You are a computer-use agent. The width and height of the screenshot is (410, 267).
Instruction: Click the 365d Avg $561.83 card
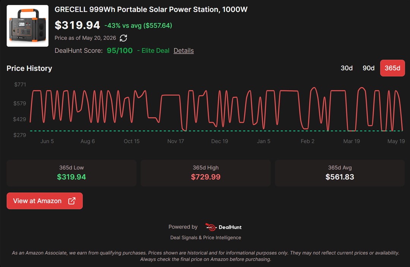click(340, 173)
